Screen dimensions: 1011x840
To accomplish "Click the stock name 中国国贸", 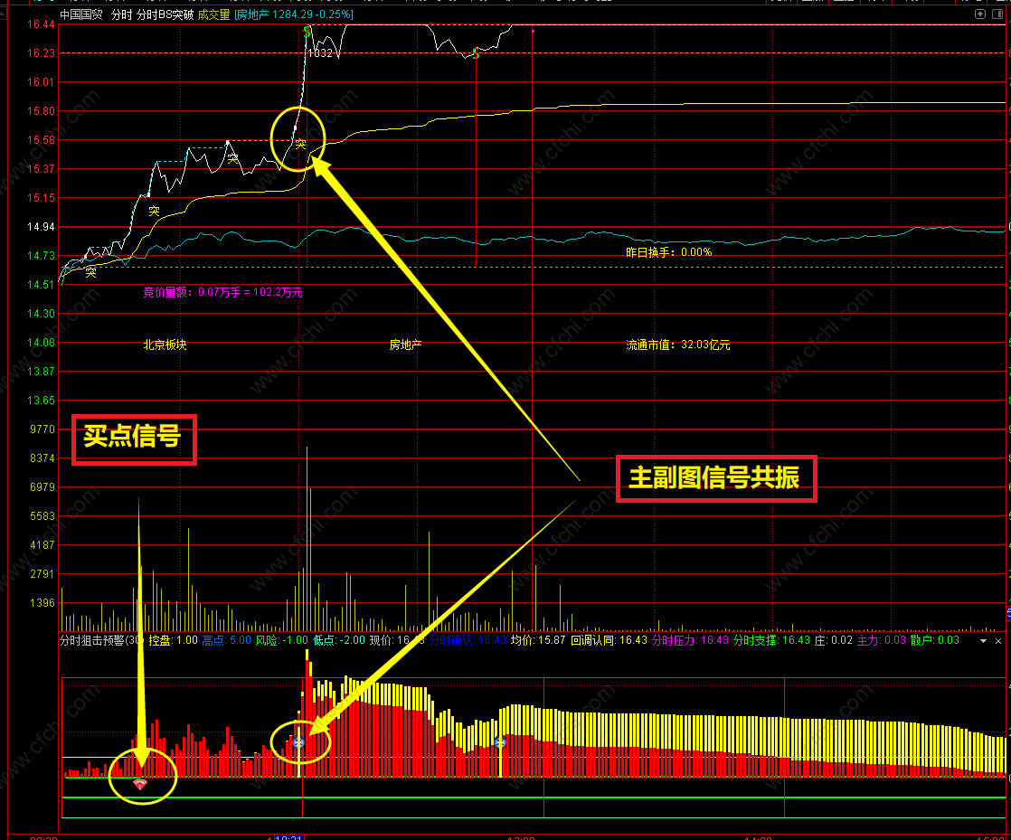I will pos(81,14).
